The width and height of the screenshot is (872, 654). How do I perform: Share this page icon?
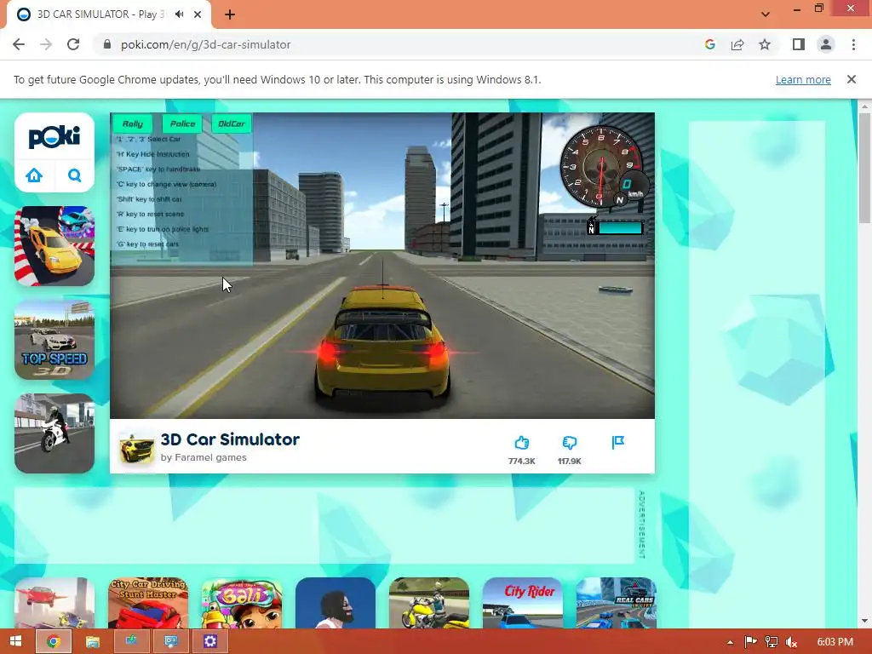[737, 44]
